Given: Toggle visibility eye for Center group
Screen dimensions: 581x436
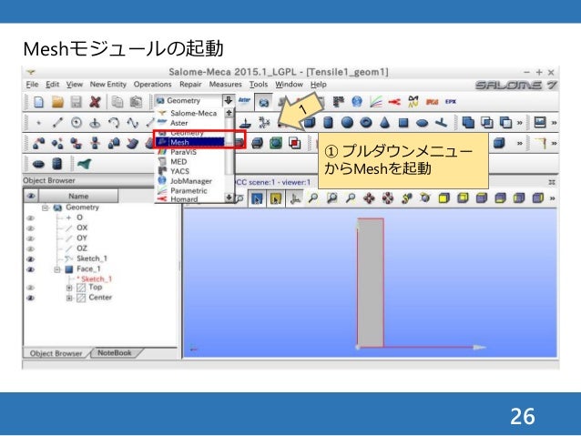Looking at the screenshot, I should 30,298.
